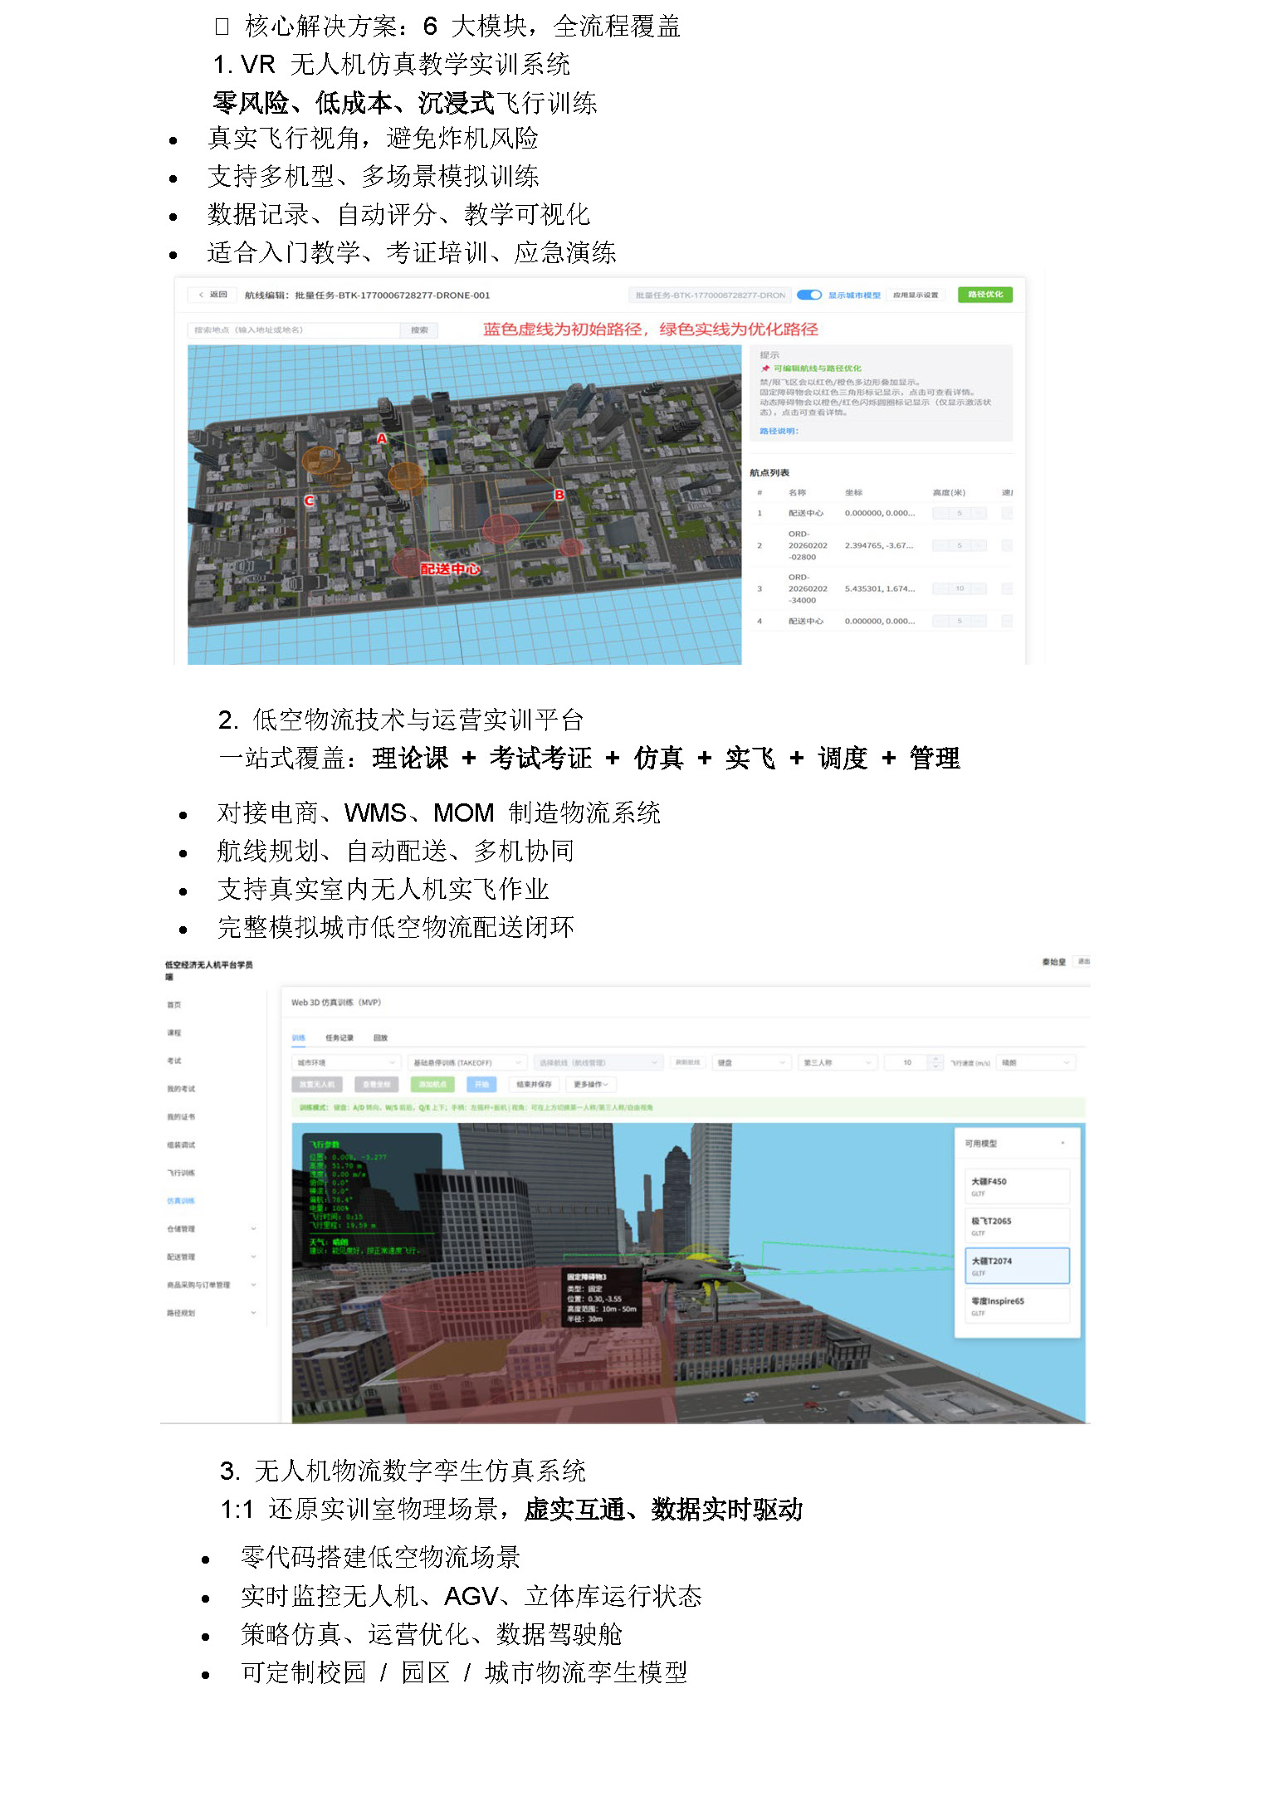The image size is (1270, 1796).
Task: Open 飞行训练 in the left sidebar
Action: (181, 1173)
